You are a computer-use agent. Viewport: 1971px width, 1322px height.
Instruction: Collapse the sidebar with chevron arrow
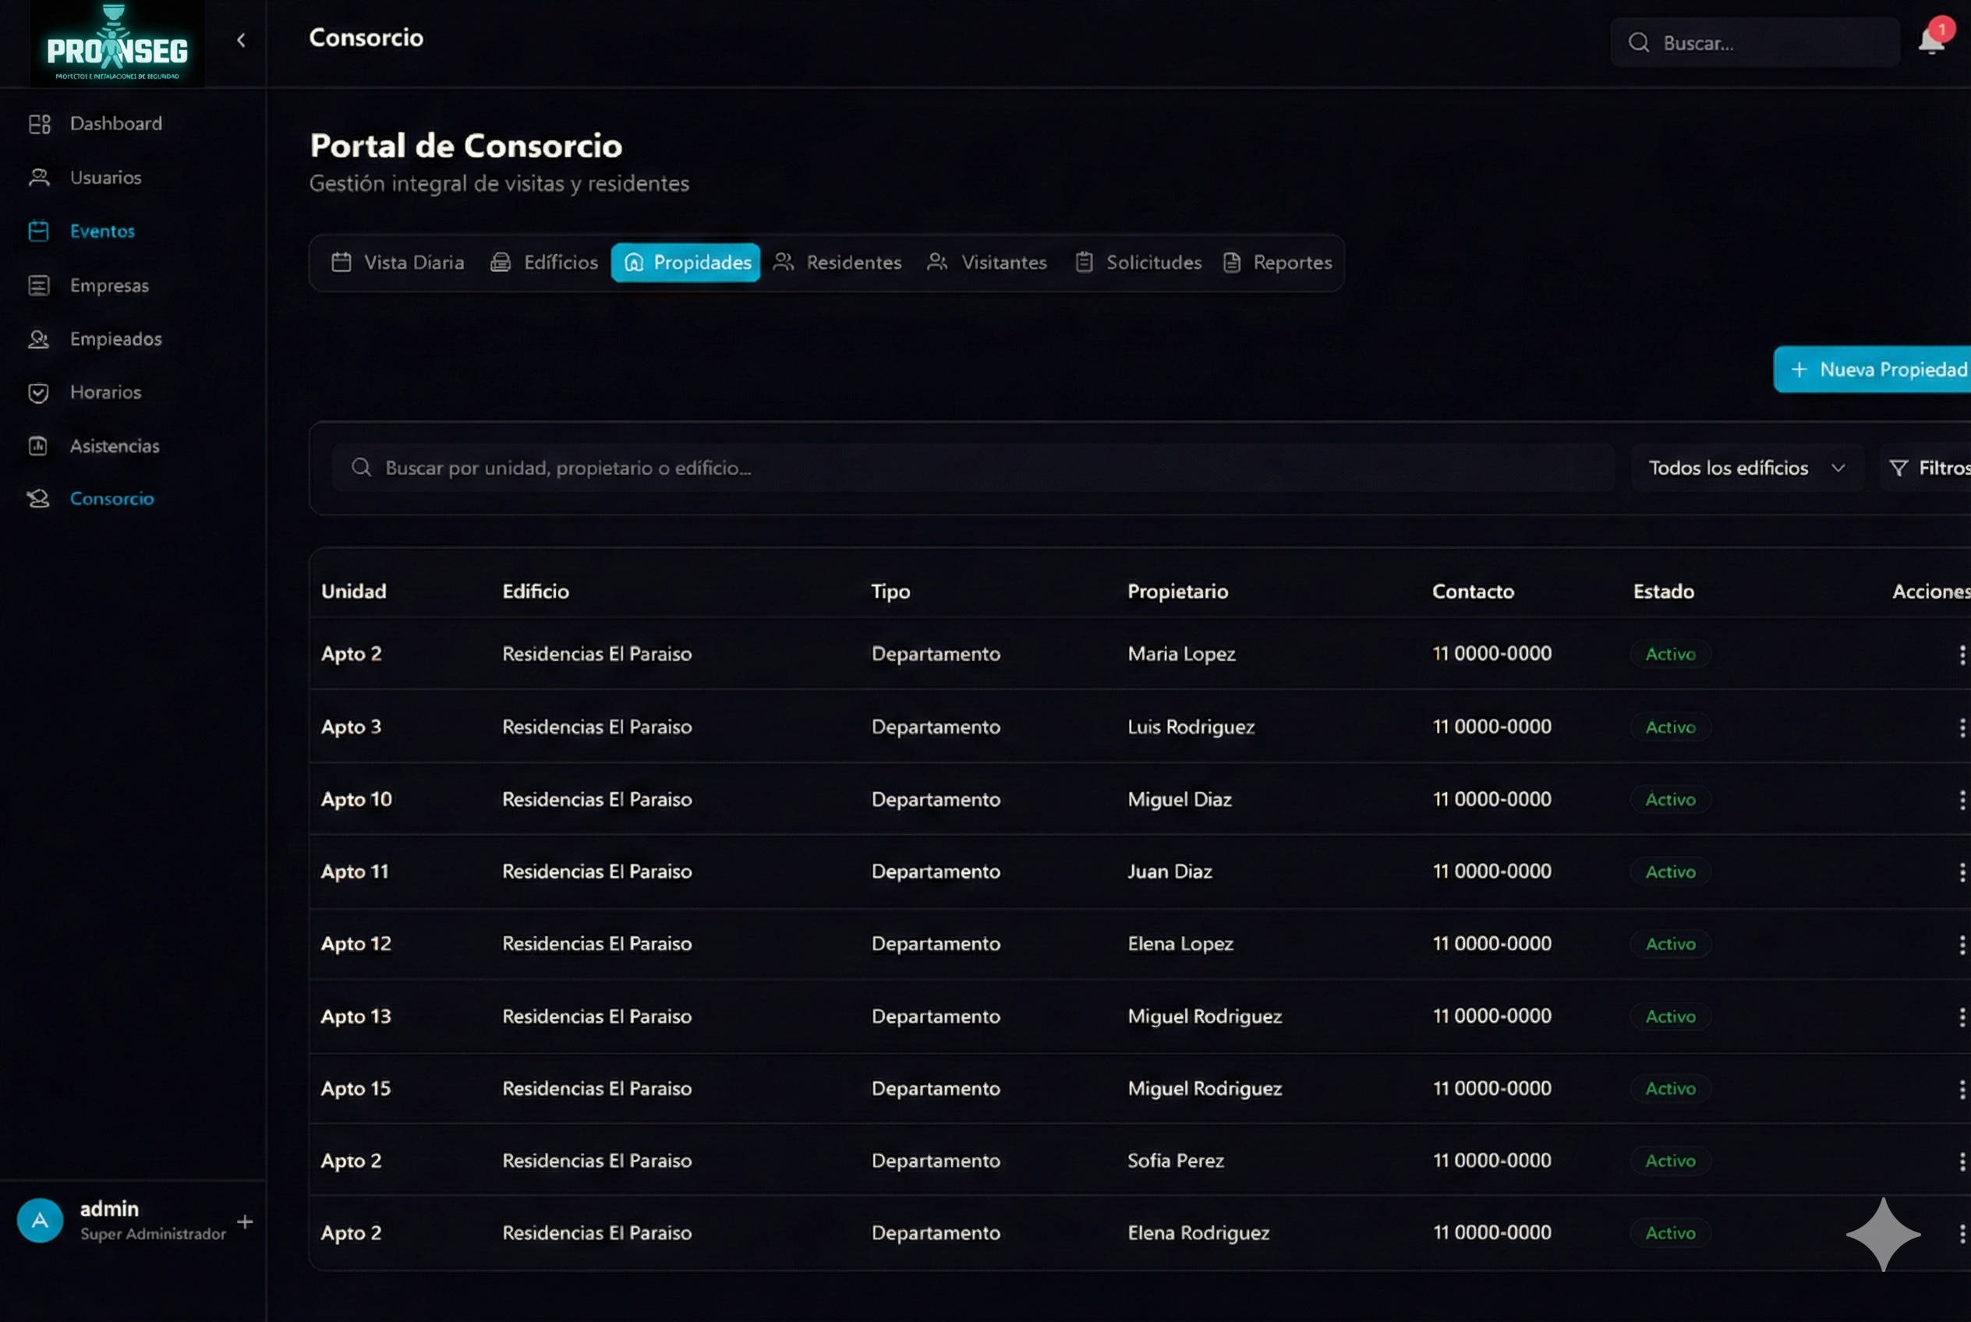click(241, 40)
